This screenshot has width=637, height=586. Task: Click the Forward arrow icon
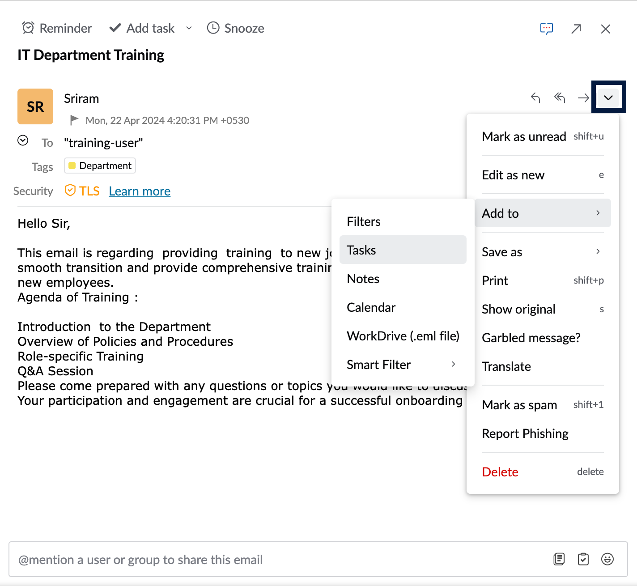[x=583, y=98]
